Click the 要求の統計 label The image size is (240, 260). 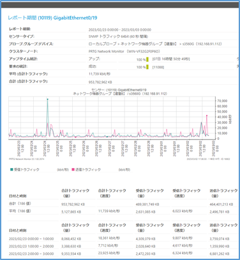19,66
